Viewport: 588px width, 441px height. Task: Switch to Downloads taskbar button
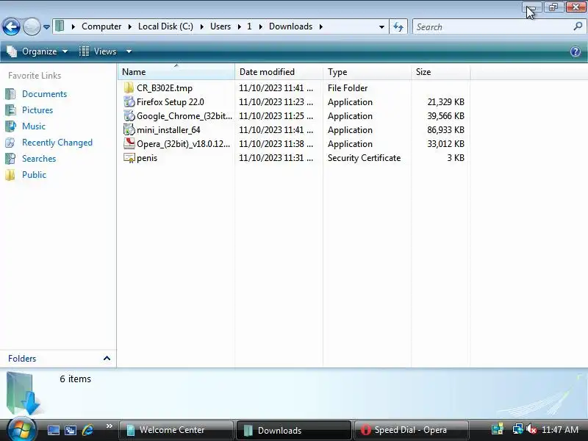point(293,430)
